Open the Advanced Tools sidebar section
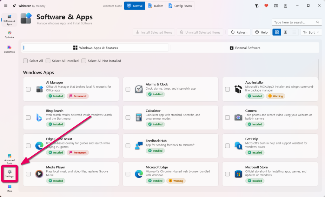Screen dimensions: 325x197 (x=9, y=159)
